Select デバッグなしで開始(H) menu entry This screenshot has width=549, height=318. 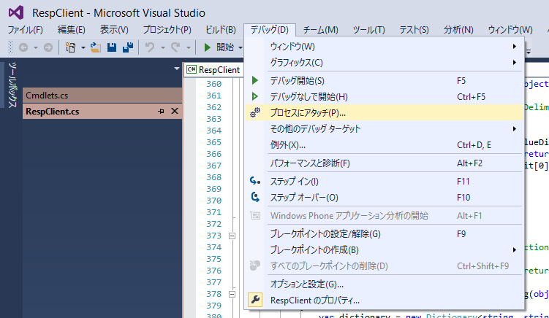[384, 97]
